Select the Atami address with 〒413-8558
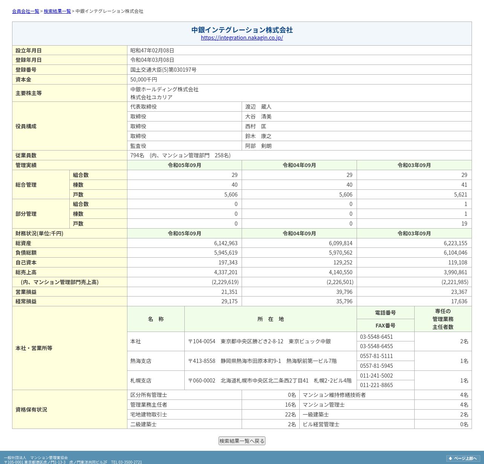Screen dimensions: 484x464 pyautogui.click(x=262, y=361)
